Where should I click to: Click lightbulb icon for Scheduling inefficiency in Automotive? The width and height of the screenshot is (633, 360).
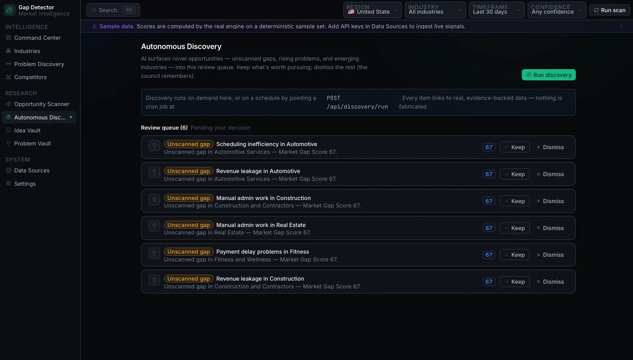154,145
